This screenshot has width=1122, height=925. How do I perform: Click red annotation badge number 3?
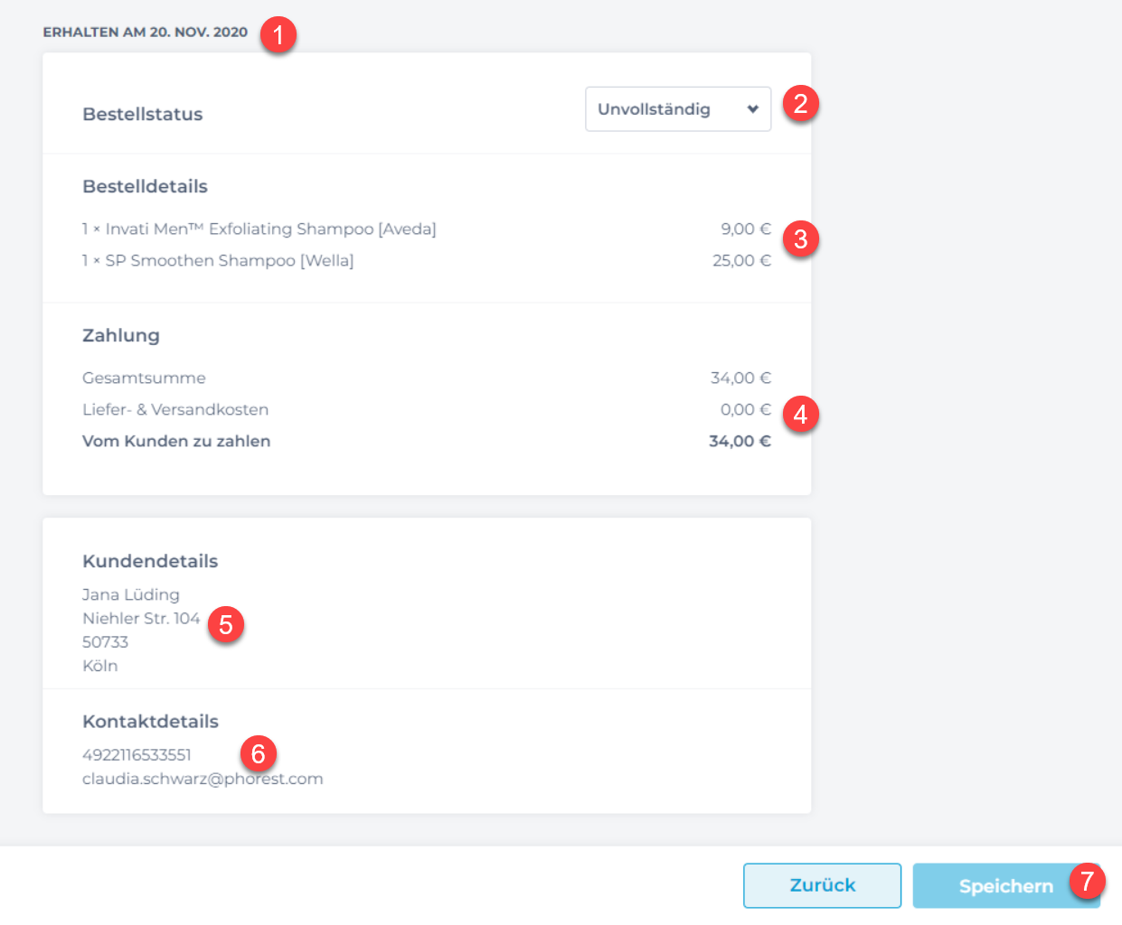coord(800,239)
